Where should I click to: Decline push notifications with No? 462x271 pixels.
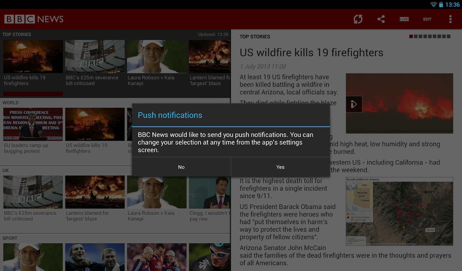pos(181,167)
